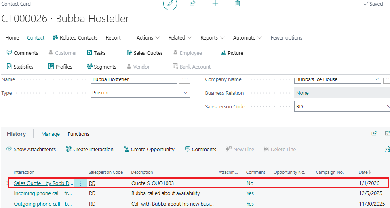Click the ellipsis next to Name field
The width and height of the screenshot is (390, 208).
click(185, 79)
